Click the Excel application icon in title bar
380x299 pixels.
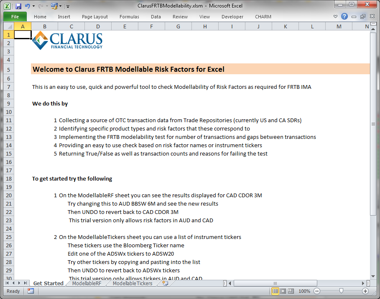pyautogui.click(x=7, y=6)
